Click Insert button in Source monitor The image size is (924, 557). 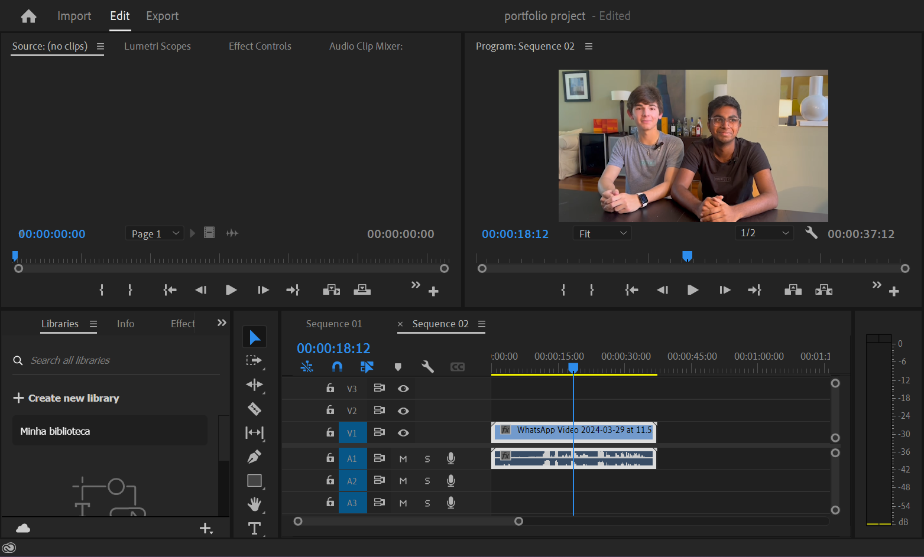click(331, 289)
